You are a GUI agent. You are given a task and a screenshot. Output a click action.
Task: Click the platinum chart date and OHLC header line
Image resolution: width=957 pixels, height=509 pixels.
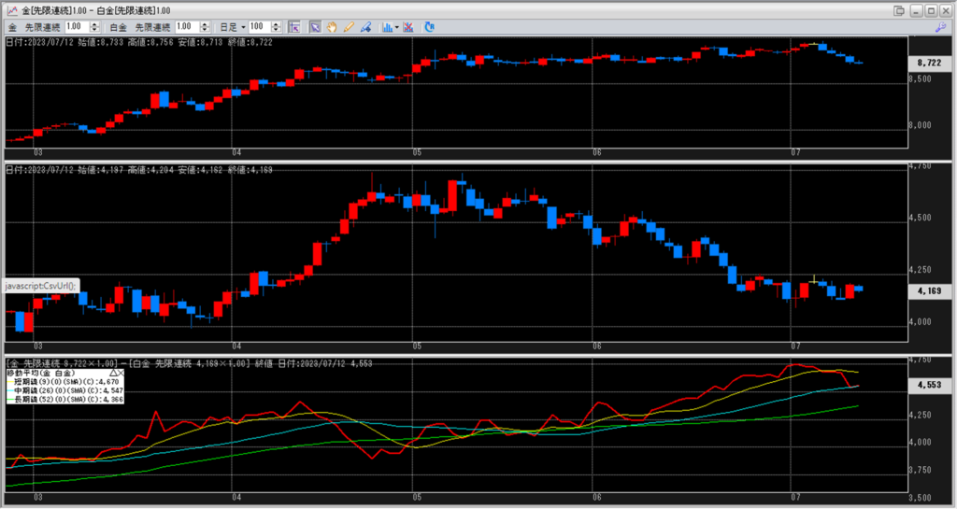coord(139,169)
